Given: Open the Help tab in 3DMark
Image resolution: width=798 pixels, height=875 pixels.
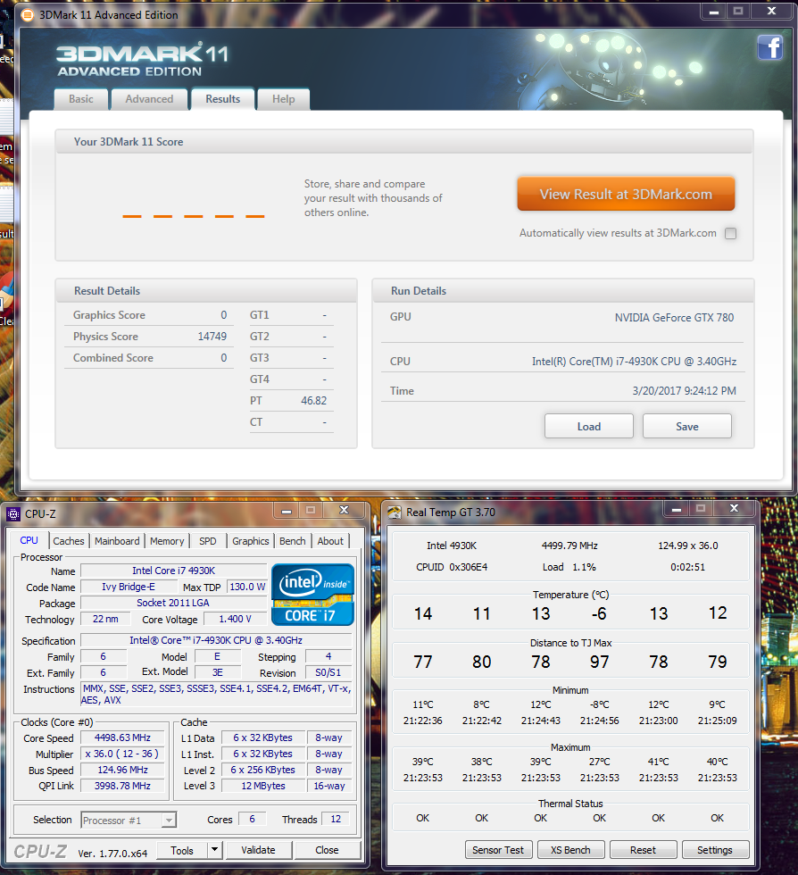Looking at the screenshot, I should (284, 99).
